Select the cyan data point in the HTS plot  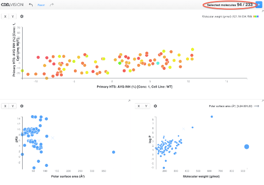coord(158,63)
